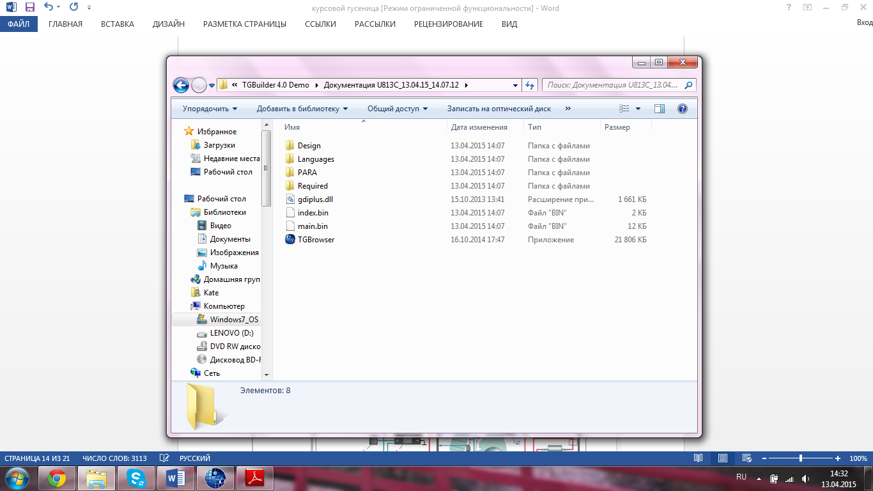This screenshot has width=873, height=491.
Task: Open Word undo history dropdown arrow
Action: pos(58,8)
